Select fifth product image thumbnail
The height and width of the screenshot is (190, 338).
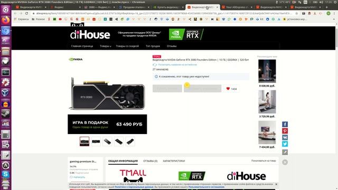(x=130, y=141)
